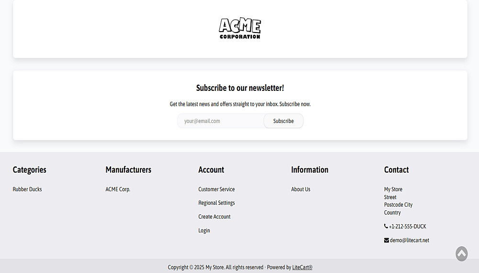Click the ACME Corporation logo
The width and height of the screenshot is (479, 273).
(x=239, y=29)
